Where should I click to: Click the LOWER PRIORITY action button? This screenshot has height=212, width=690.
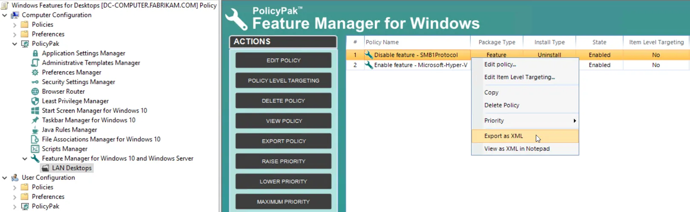[x=283, y=181]
